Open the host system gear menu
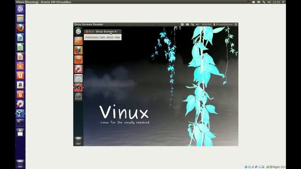 (283, 2)
